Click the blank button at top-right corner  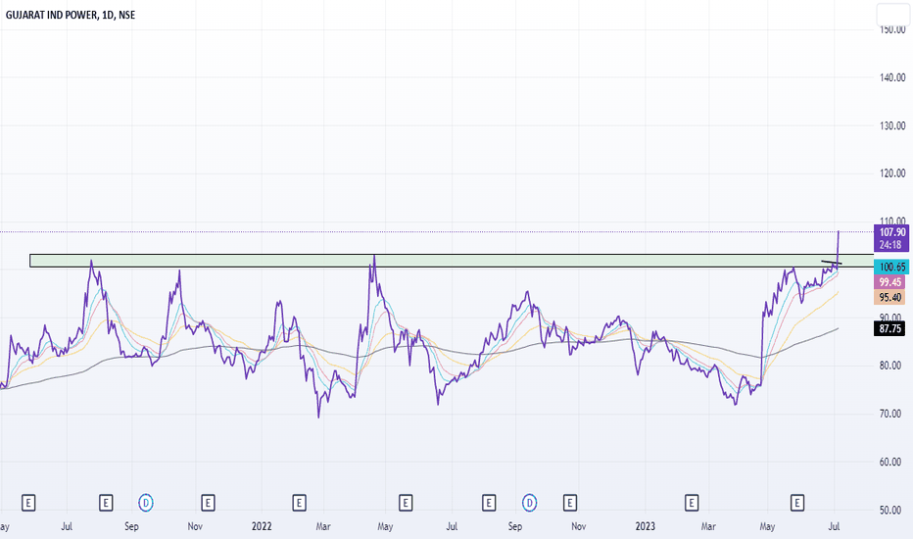[x=893, y=15]
